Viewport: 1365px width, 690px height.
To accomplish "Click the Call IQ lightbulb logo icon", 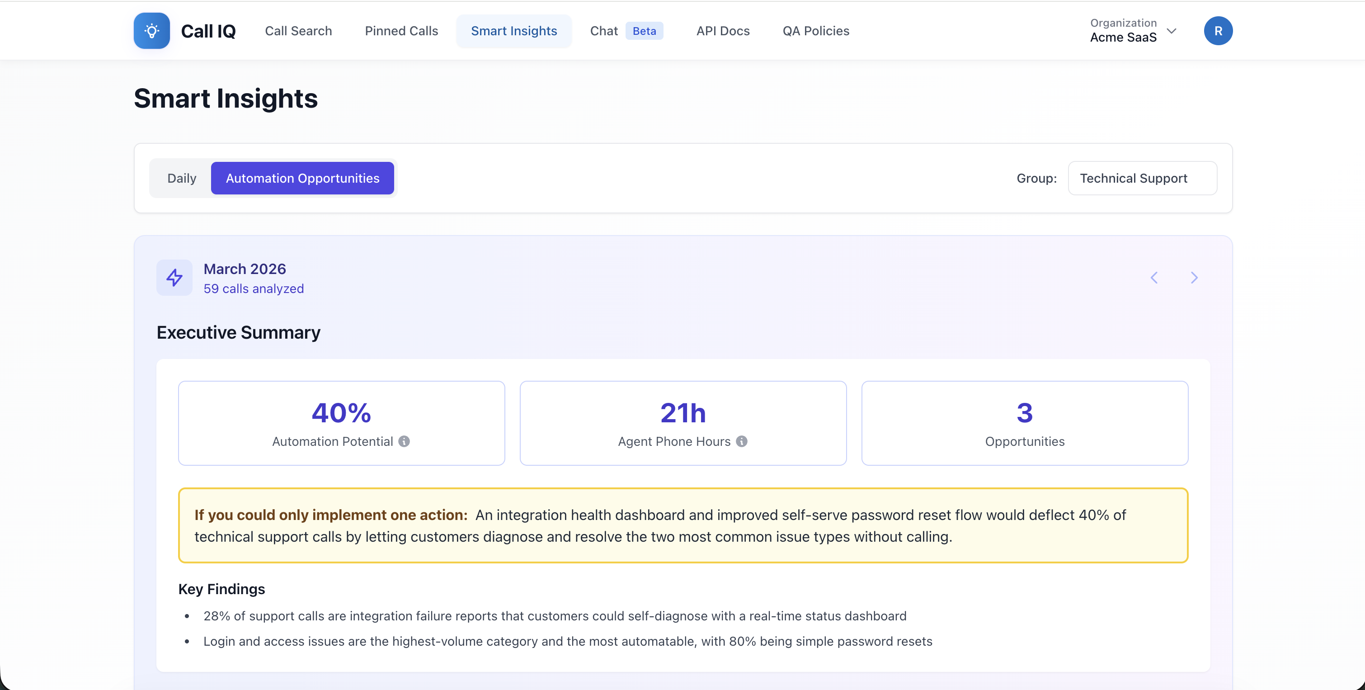I will 151,31.
